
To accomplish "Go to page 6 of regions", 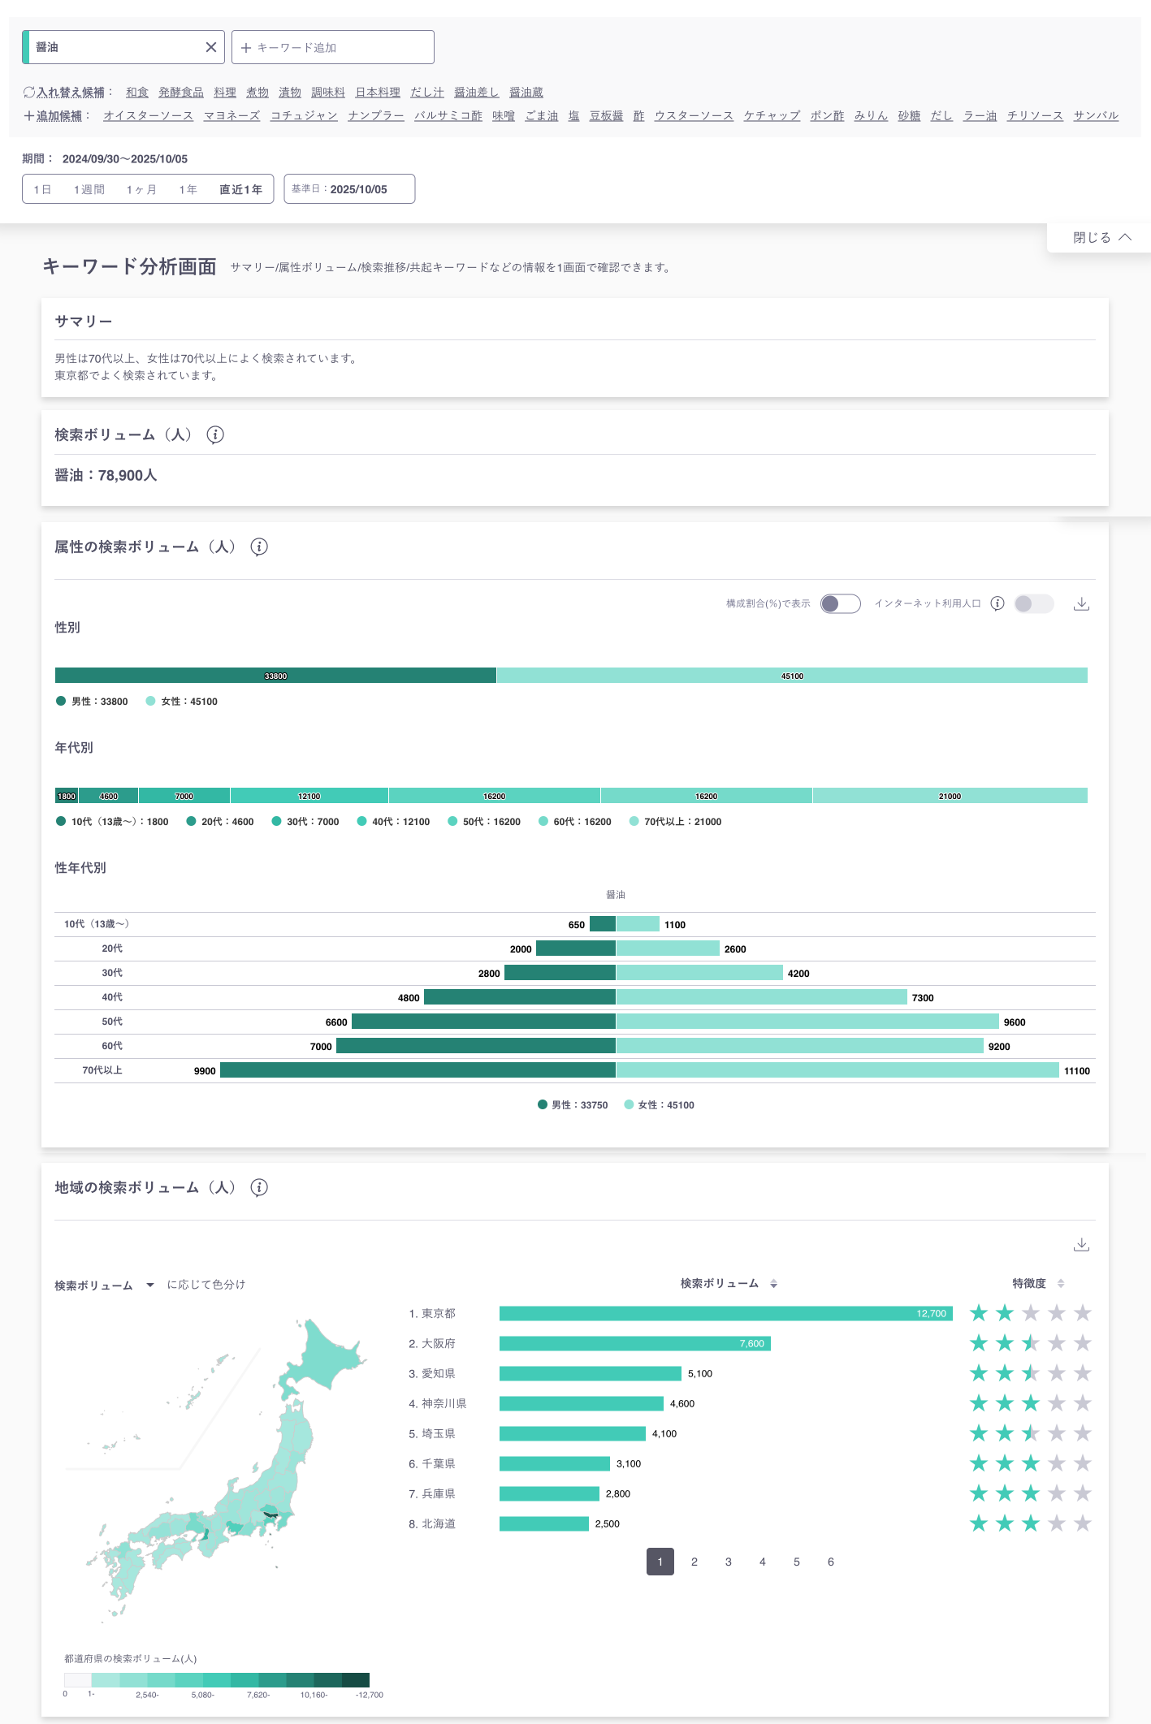I will (x=831, y=1562).
